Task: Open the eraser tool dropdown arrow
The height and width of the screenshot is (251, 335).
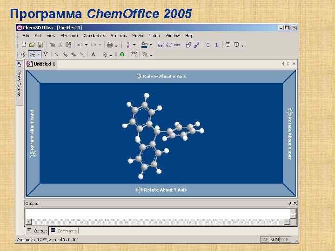Action: (111, 55)
